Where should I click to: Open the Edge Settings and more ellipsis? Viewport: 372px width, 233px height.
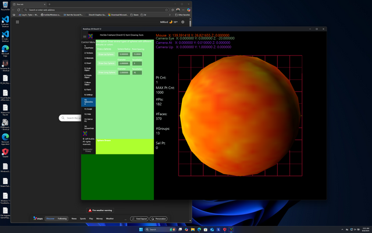(183, 10)
